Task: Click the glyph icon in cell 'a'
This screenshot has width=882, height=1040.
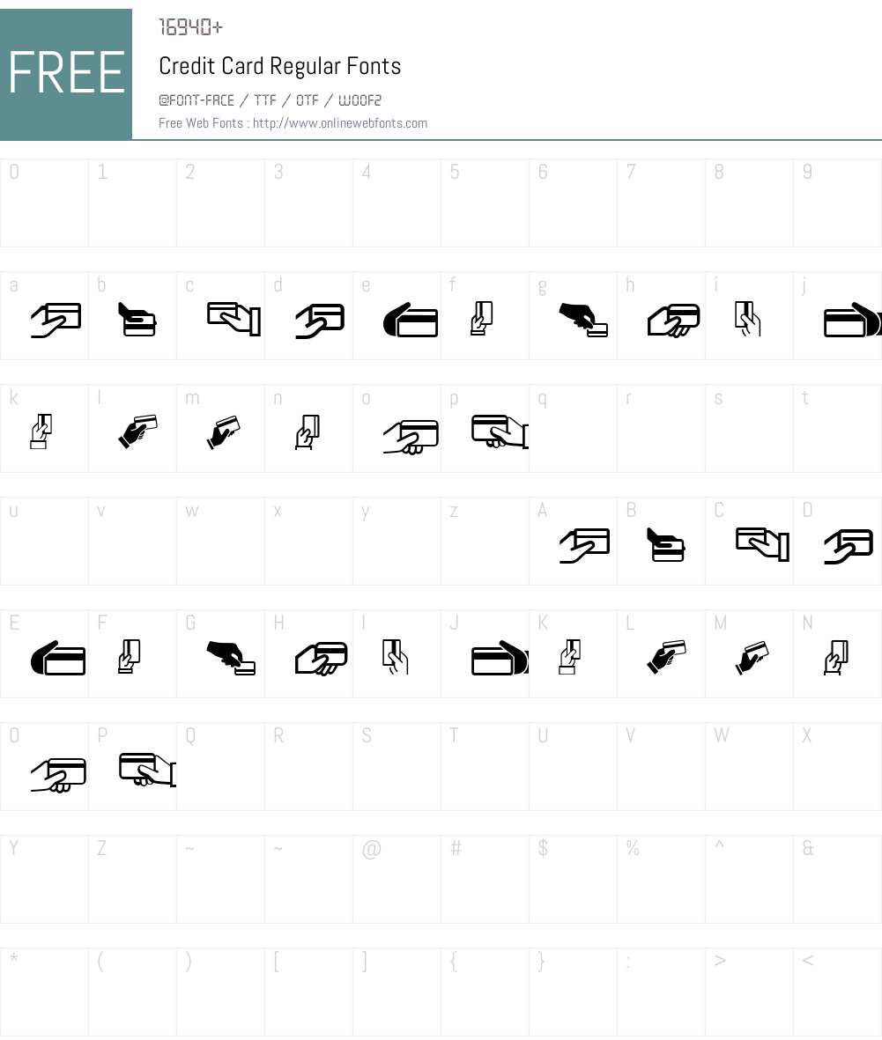Action: coord(56,321)
